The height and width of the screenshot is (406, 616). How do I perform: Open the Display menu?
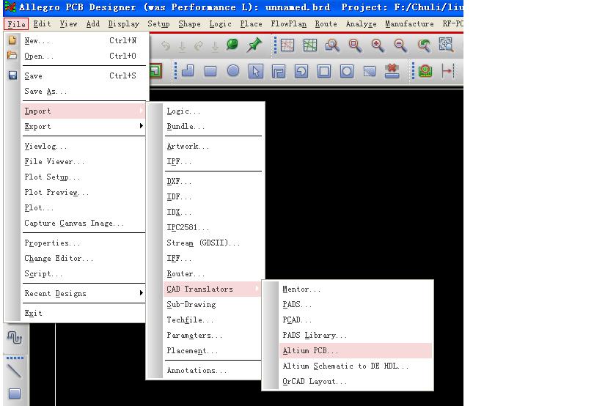click(124, 24)
